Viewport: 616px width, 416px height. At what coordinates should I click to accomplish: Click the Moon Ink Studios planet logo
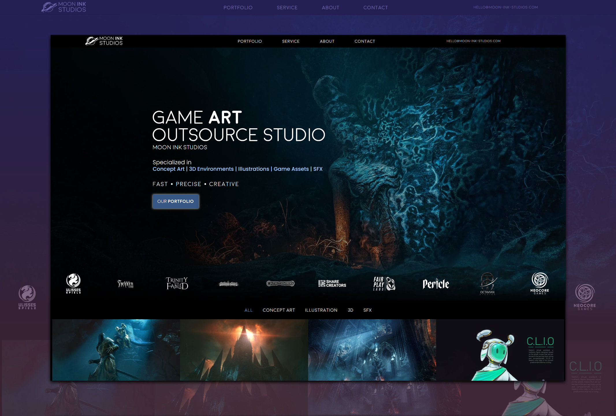point(92,41)
